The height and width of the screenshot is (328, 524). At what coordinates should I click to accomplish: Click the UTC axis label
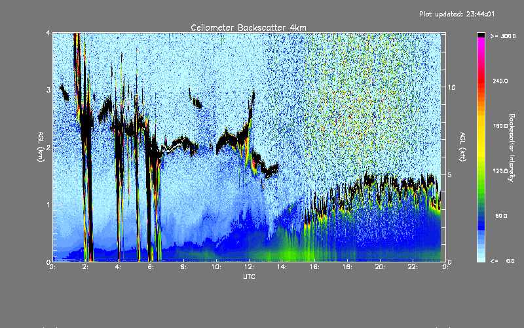250,276
